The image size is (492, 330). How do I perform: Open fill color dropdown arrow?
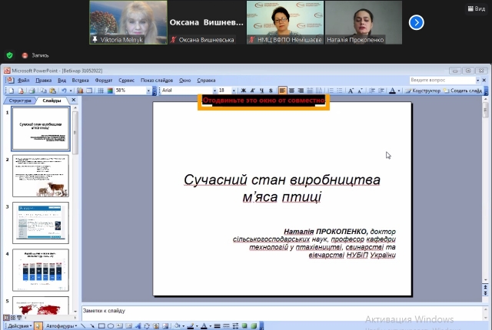pyautogui.click(x=183, y=326)
